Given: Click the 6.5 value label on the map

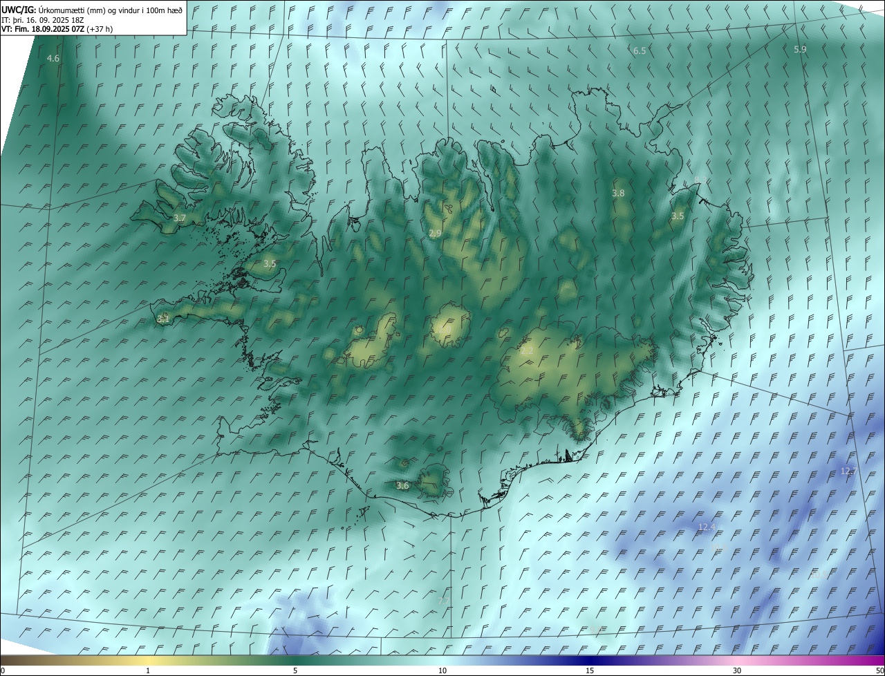Looking at the screenshot, I should [x=640, y=51].
